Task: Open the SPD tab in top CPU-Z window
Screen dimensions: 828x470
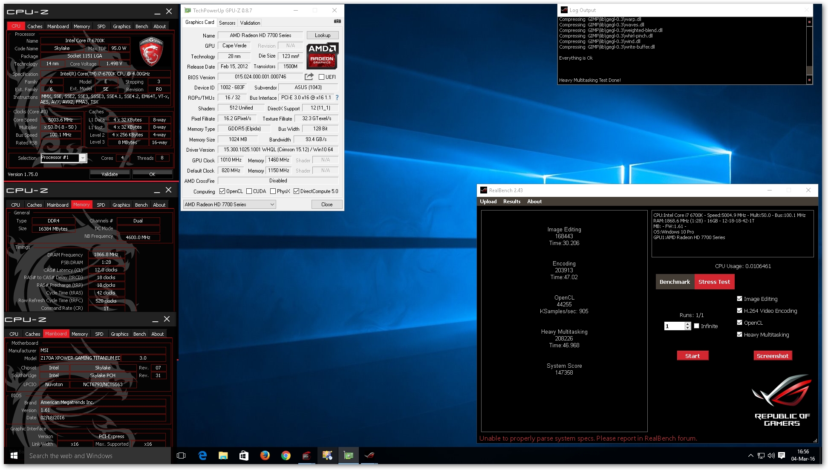Action: point(101,26)
